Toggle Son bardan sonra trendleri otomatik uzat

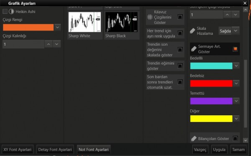[x=180, y=82]
